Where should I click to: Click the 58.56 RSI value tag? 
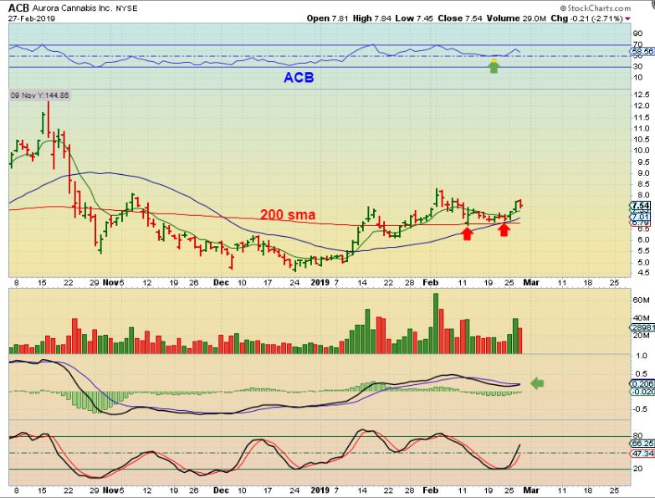coord(642,51)
